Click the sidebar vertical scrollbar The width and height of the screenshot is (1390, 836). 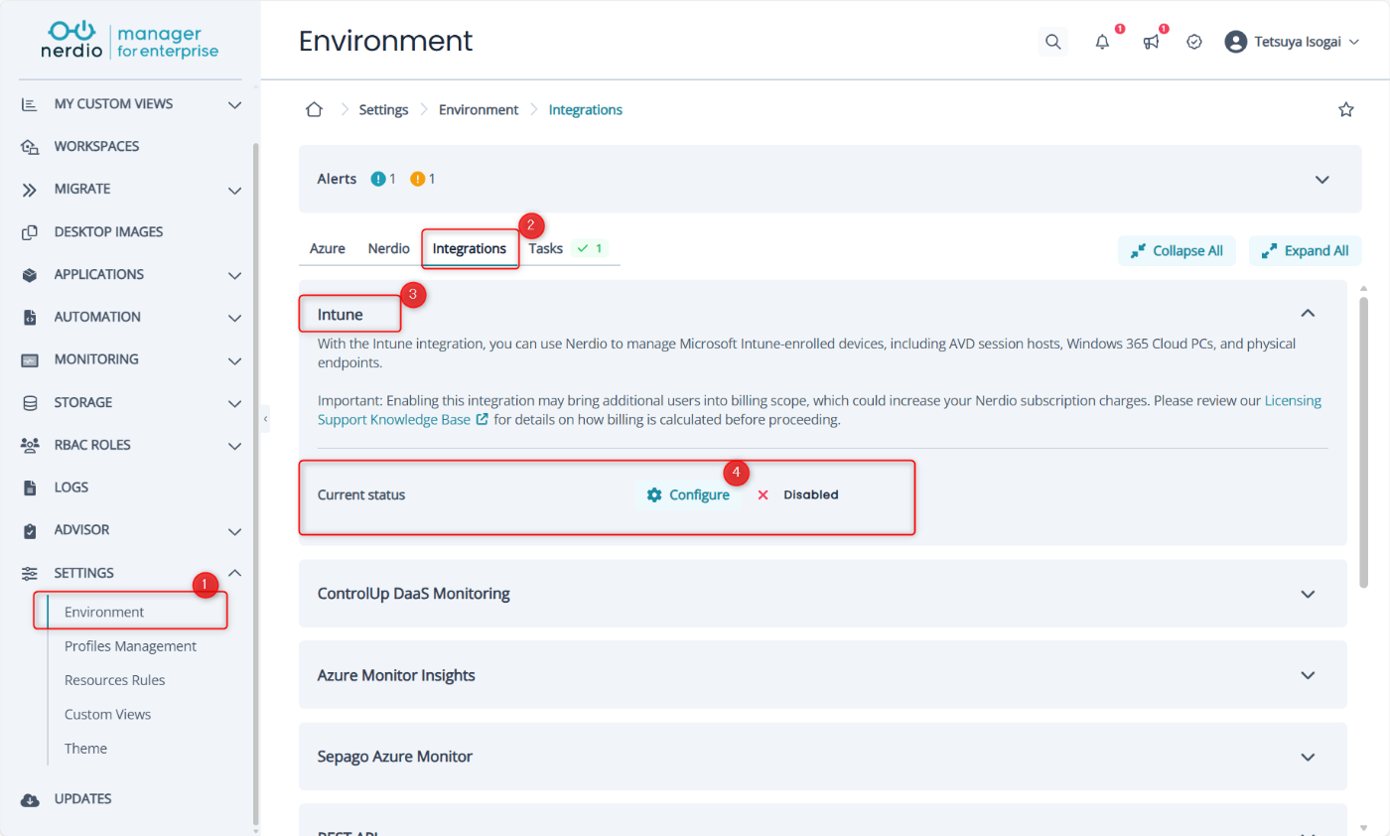[256, 483]
